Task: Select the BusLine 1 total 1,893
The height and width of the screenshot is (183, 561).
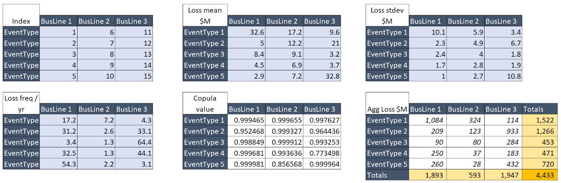Action: coord(428,175)
